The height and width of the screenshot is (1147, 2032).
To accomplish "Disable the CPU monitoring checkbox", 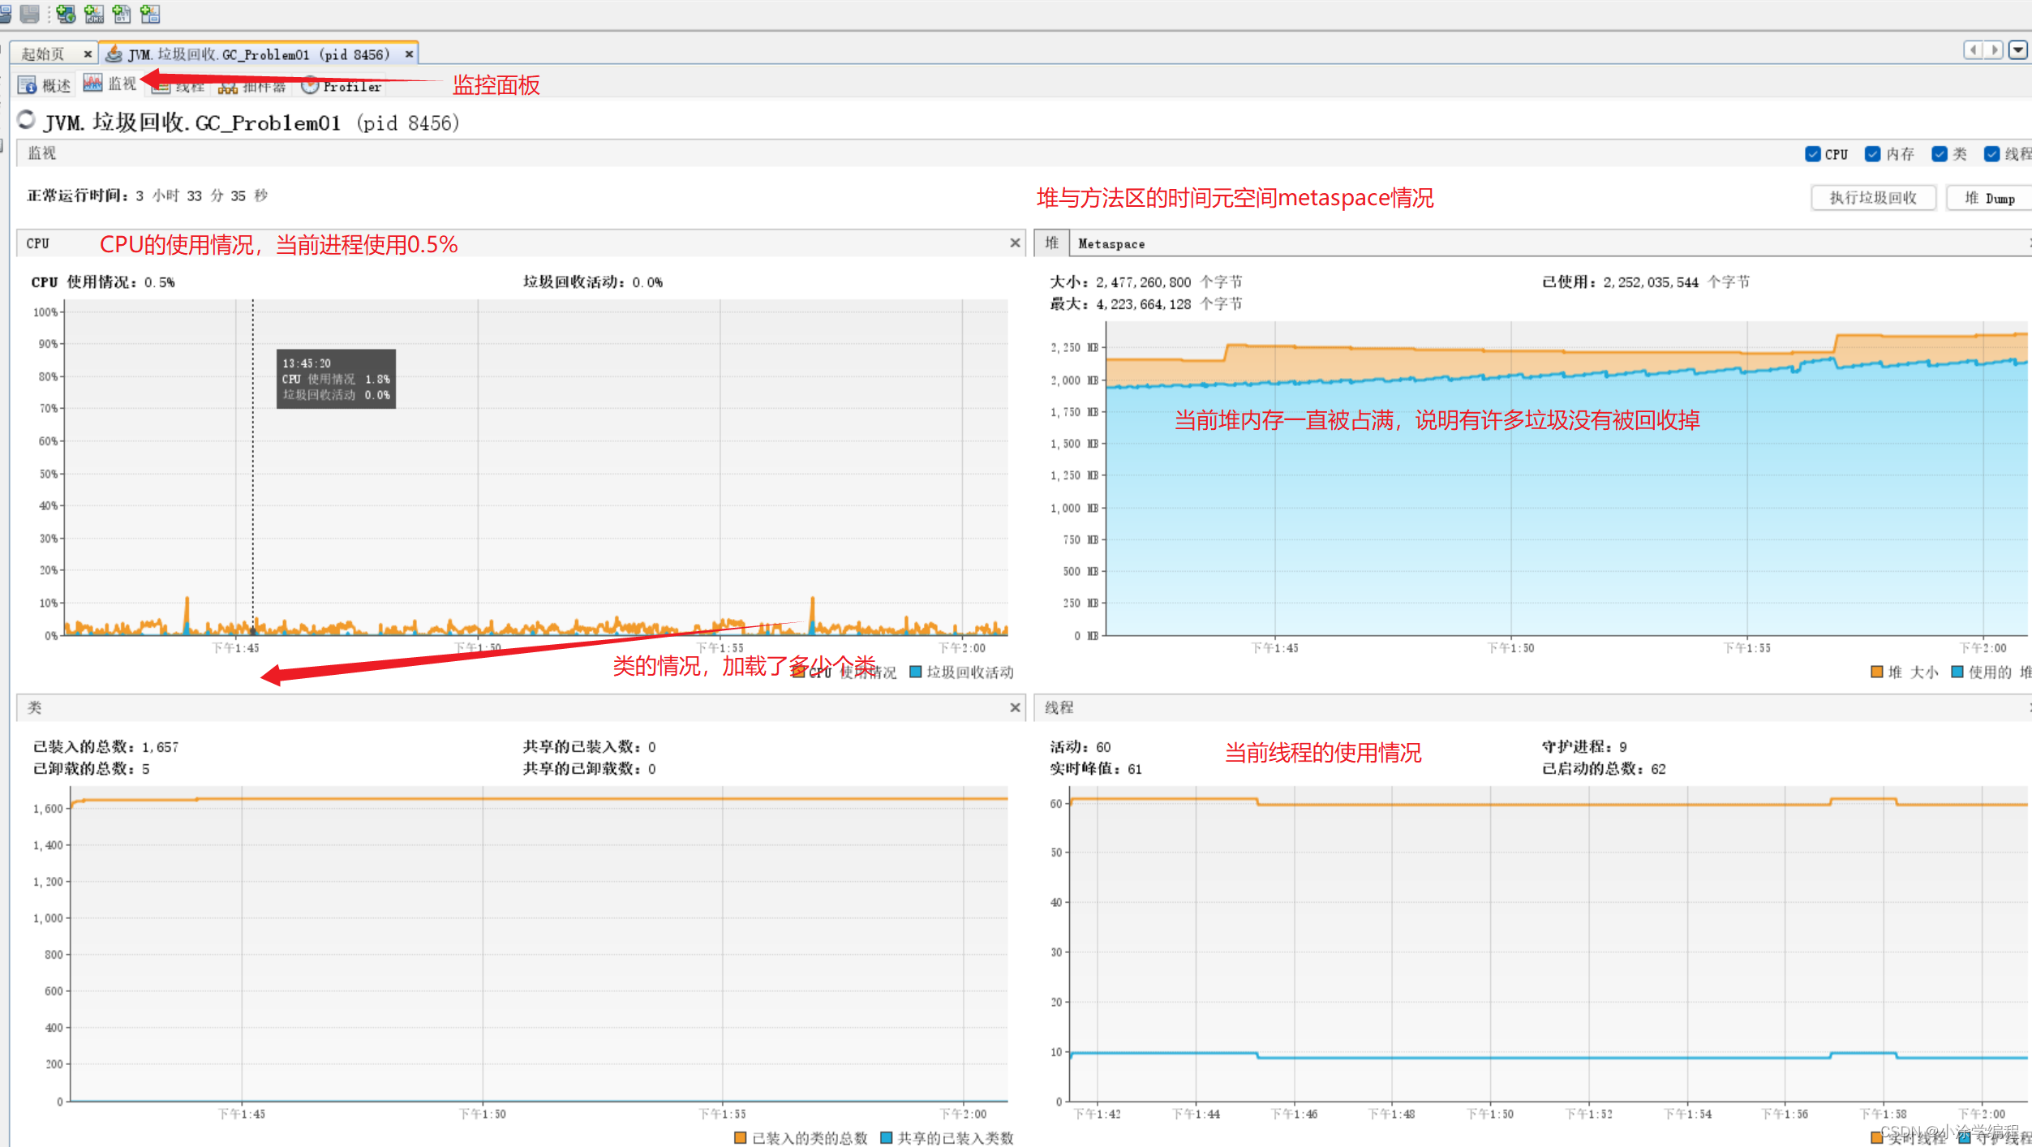I will [x=1812, y=153].
